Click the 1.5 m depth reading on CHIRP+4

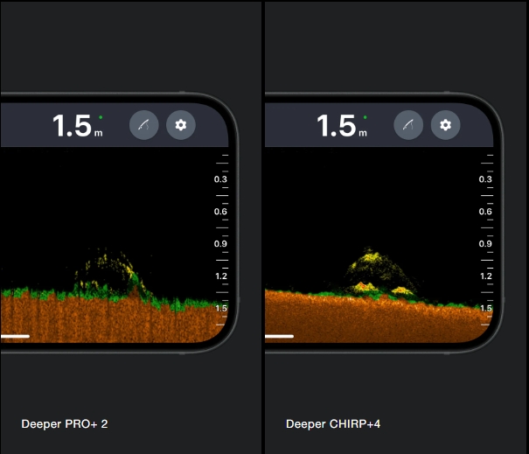coord(342,126)
